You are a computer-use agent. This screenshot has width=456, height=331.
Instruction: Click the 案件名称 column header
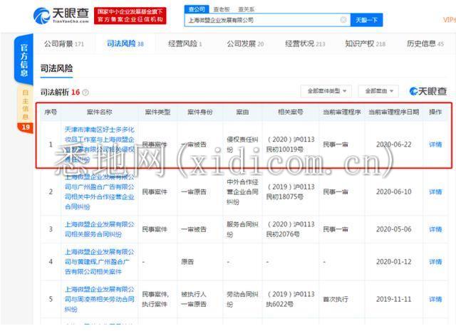(100, 112)
